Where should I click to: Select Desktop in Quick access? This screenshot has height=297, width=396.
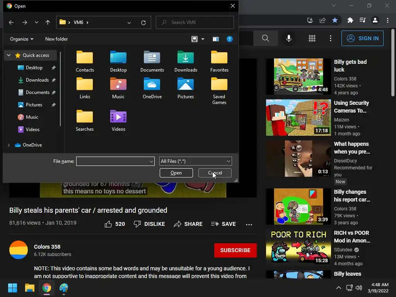[34, 68]
